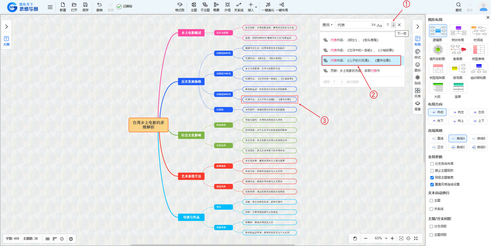Open the 查找 mode dropdown in search
Viewport: 491px width, 246px height.
tap(327, 25)
